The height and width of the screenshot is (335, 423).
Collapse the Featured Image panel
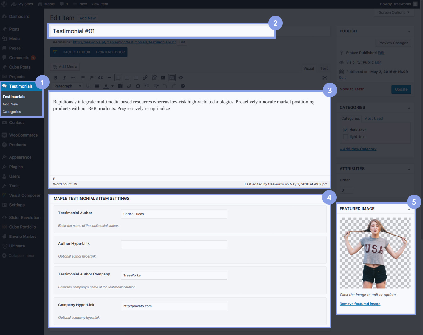point(409,209)
